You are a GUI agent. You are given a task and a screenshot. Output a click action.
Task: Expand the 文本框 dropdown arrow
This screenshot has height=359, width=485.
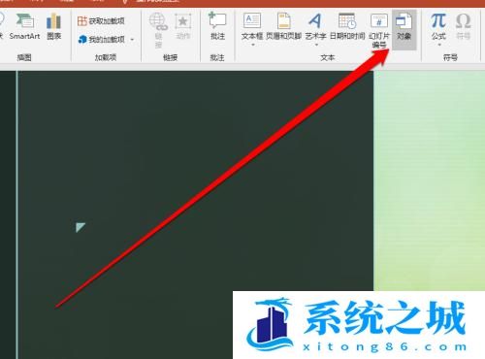[253, 45]
